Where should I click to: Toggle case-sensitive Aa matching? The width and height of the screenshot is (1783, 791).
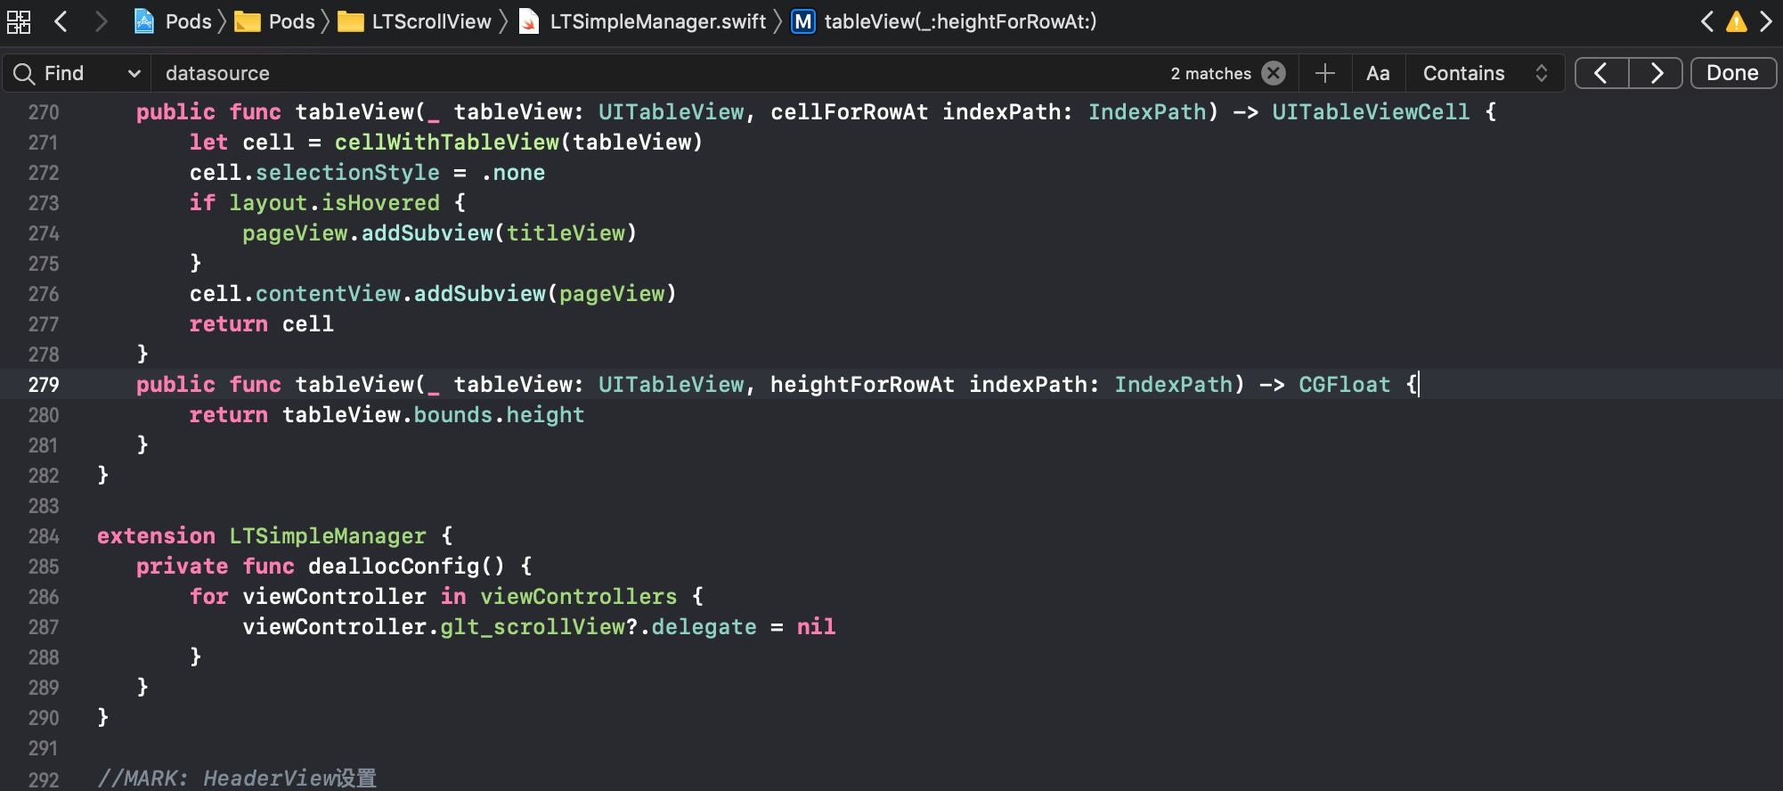coord(1378,73)
